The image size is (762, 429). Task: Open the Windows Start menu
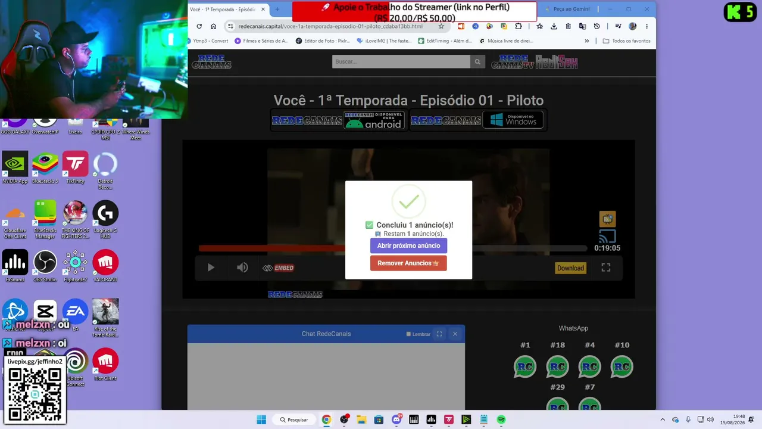(261, 420)
